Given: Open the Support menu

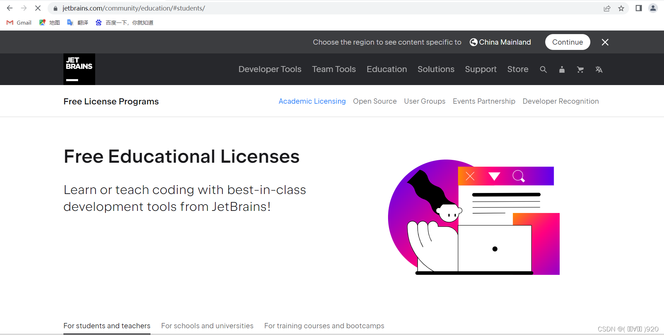Looking at the screenshot, I should 481,69.
